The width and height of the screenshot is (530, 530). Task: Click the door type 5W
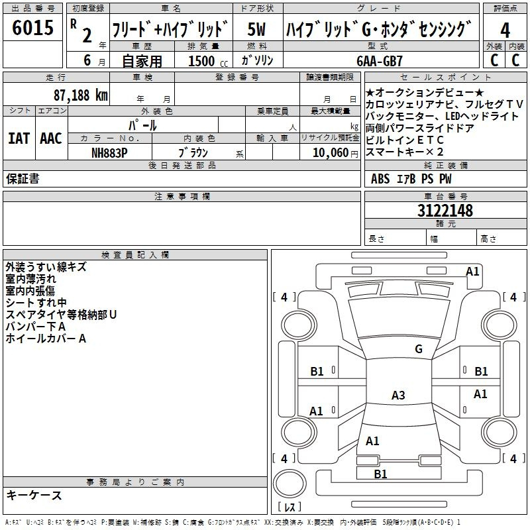(256, 29)
